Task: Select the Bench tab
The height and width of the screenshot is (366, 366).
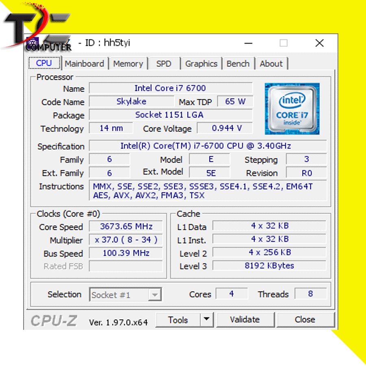Action: click(238, 64)
